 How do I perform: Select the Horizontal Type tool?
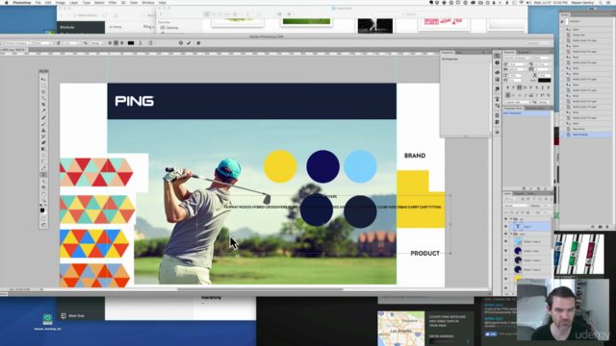[x=43, y=175]
